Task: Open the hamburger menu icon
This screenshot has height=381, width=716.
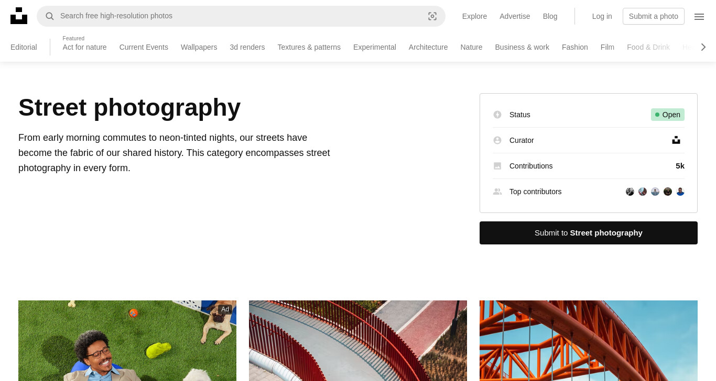Action: [x=699, y=16]
